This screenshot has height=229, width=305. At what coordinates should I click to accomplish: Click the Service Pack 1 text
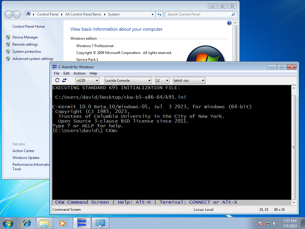pyautogui.click(x=87, y=59)
